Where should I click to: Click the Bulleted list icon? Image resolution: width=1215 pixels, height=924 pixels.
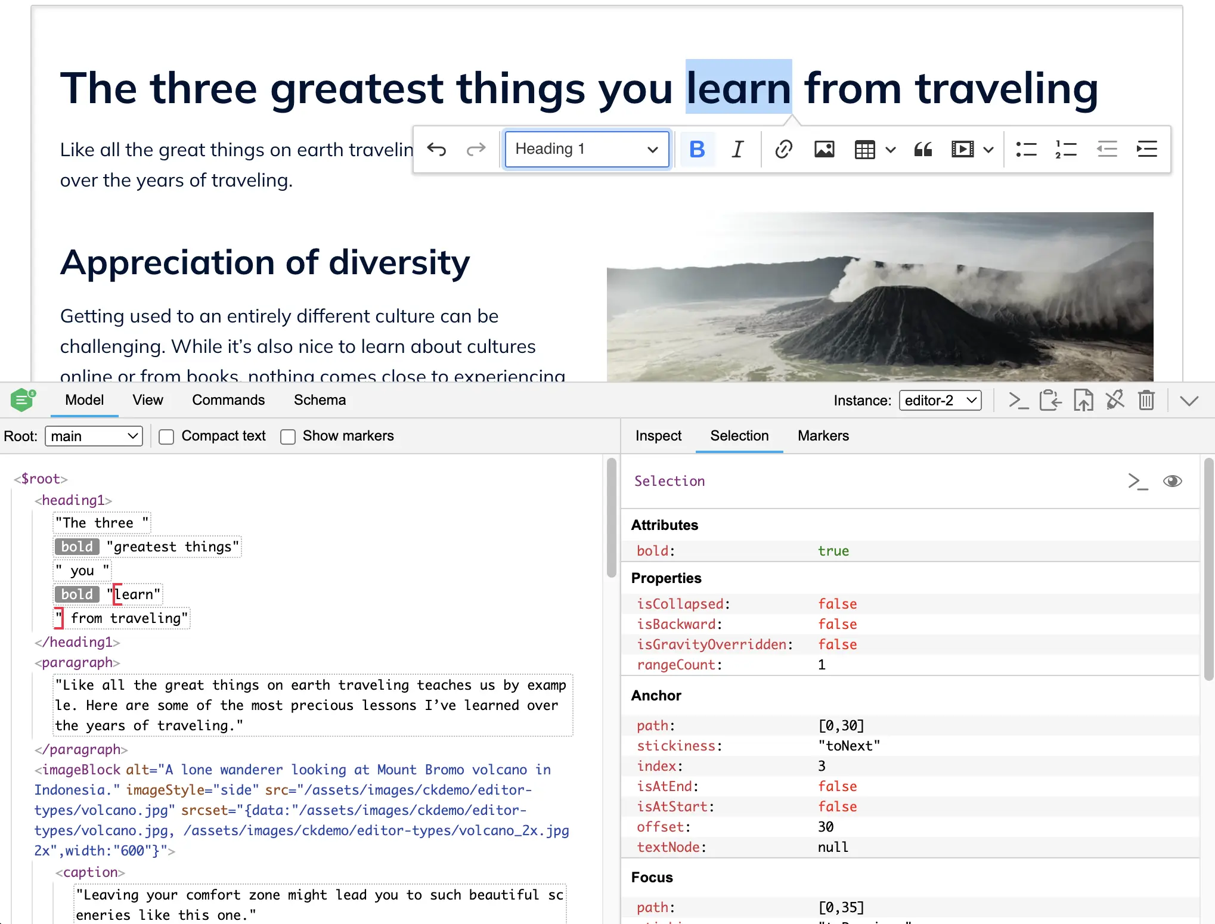[x=1025, y=148]
